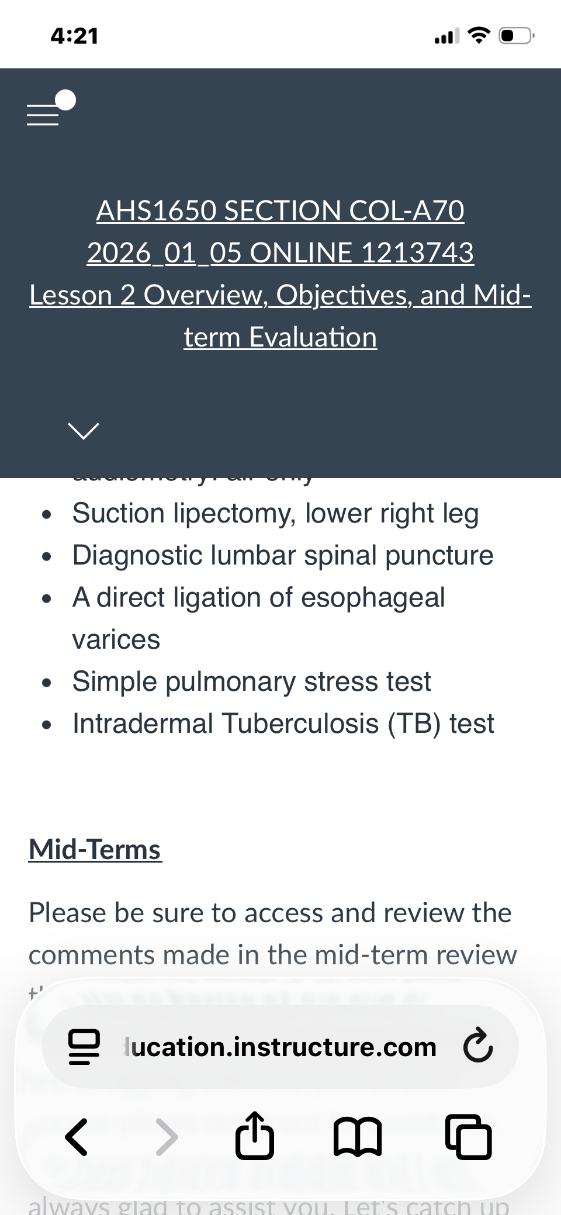
Task: Select Diagnostic lumbar spinal puncture text
Action: [283, 555]
